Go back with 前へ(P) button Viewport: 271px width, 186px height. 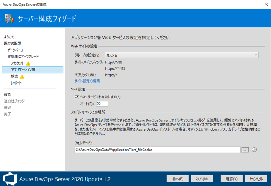pos(178,179)
